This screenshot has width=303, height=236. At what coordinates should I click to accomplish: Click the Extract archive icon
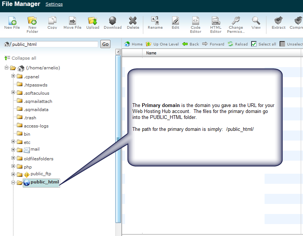(278, 21)
